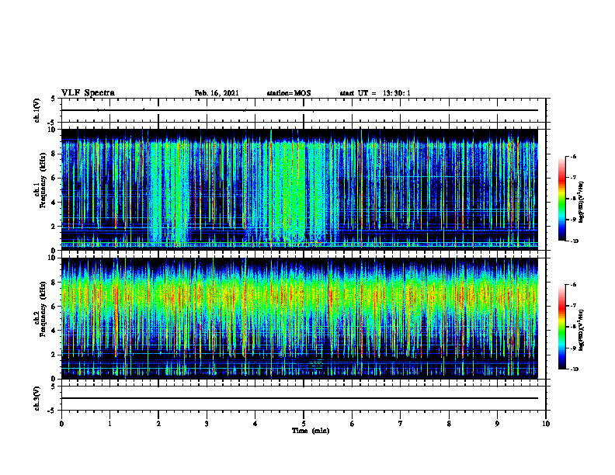Click time axis tick label "8"
Screen dimensions: 615x475
coord(449,424)
